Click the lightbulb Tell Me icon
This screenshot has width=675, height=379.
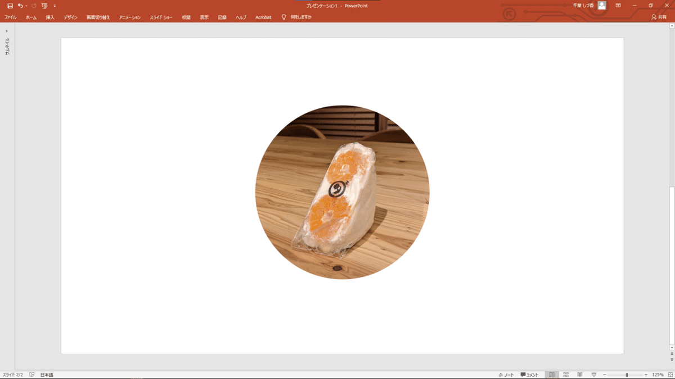point(284,17)
